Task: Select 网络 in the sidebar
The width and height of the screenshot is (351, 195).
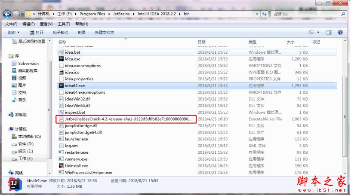Action: tap(15, 173)
